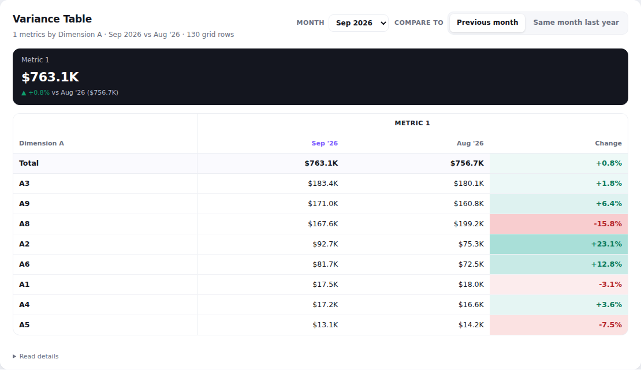
Task: Click the green up-triangle trend indicator
Action: click(24, 93)
